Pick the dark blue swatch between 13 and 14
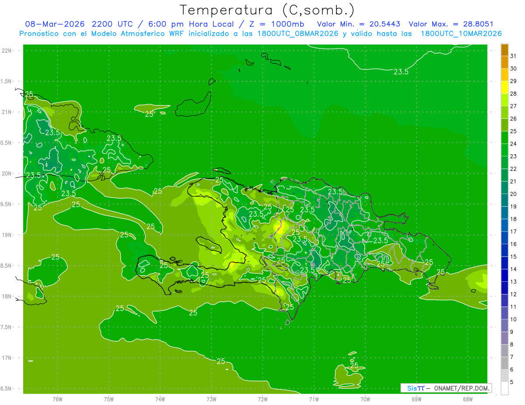525x405 pixels. 504,275
